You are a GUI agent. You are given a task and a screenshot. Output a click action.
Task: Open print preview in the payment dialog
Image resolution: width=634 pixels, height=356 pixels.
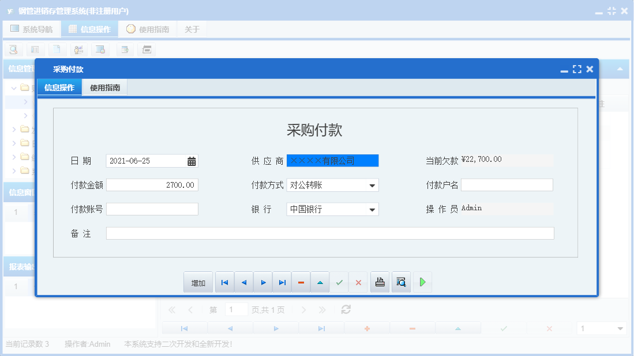coord(401,282)
